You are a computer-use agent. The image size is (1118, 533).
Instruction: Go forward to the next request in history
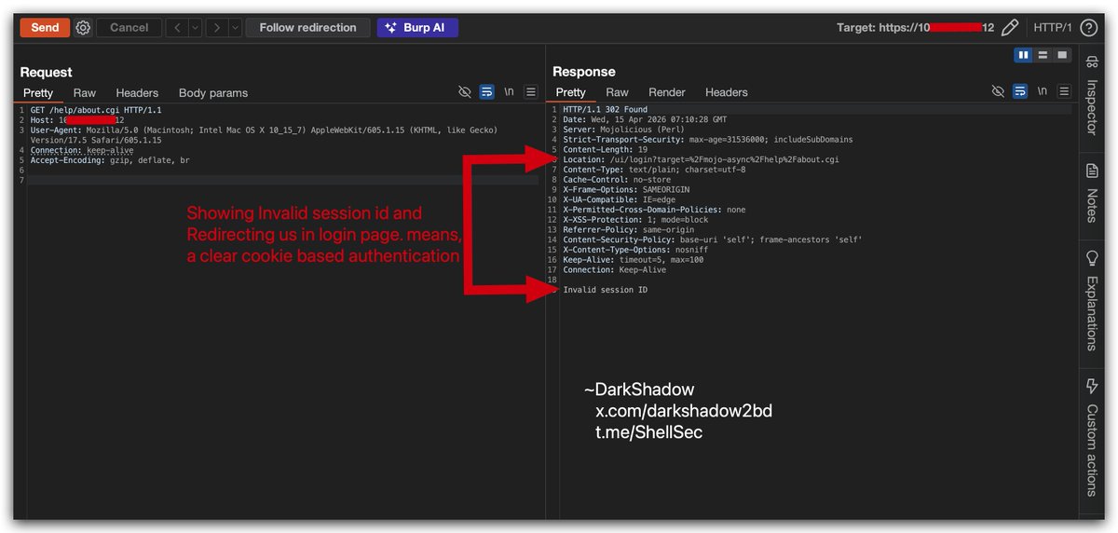tap(217, 27)
